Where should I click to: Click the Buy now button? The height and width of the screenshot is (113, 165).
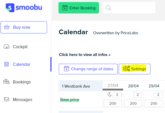(24, 27)
